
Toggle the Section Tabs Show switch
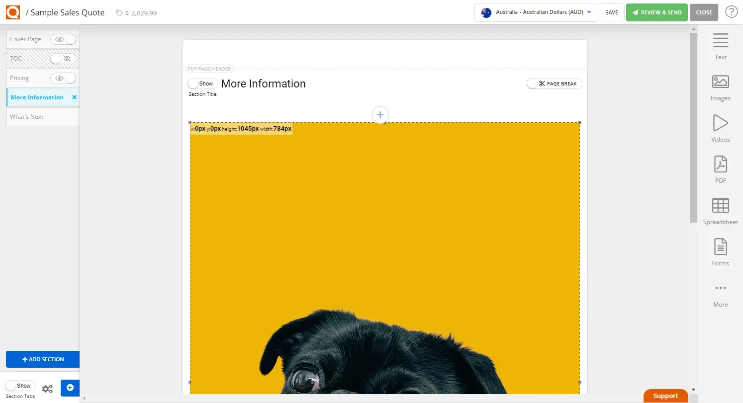coord(20,385)
